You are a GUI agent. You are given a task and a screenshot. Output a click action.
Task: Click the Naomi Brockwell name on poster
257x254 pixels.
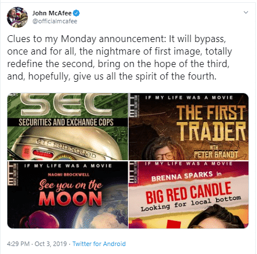pos(68,174)
